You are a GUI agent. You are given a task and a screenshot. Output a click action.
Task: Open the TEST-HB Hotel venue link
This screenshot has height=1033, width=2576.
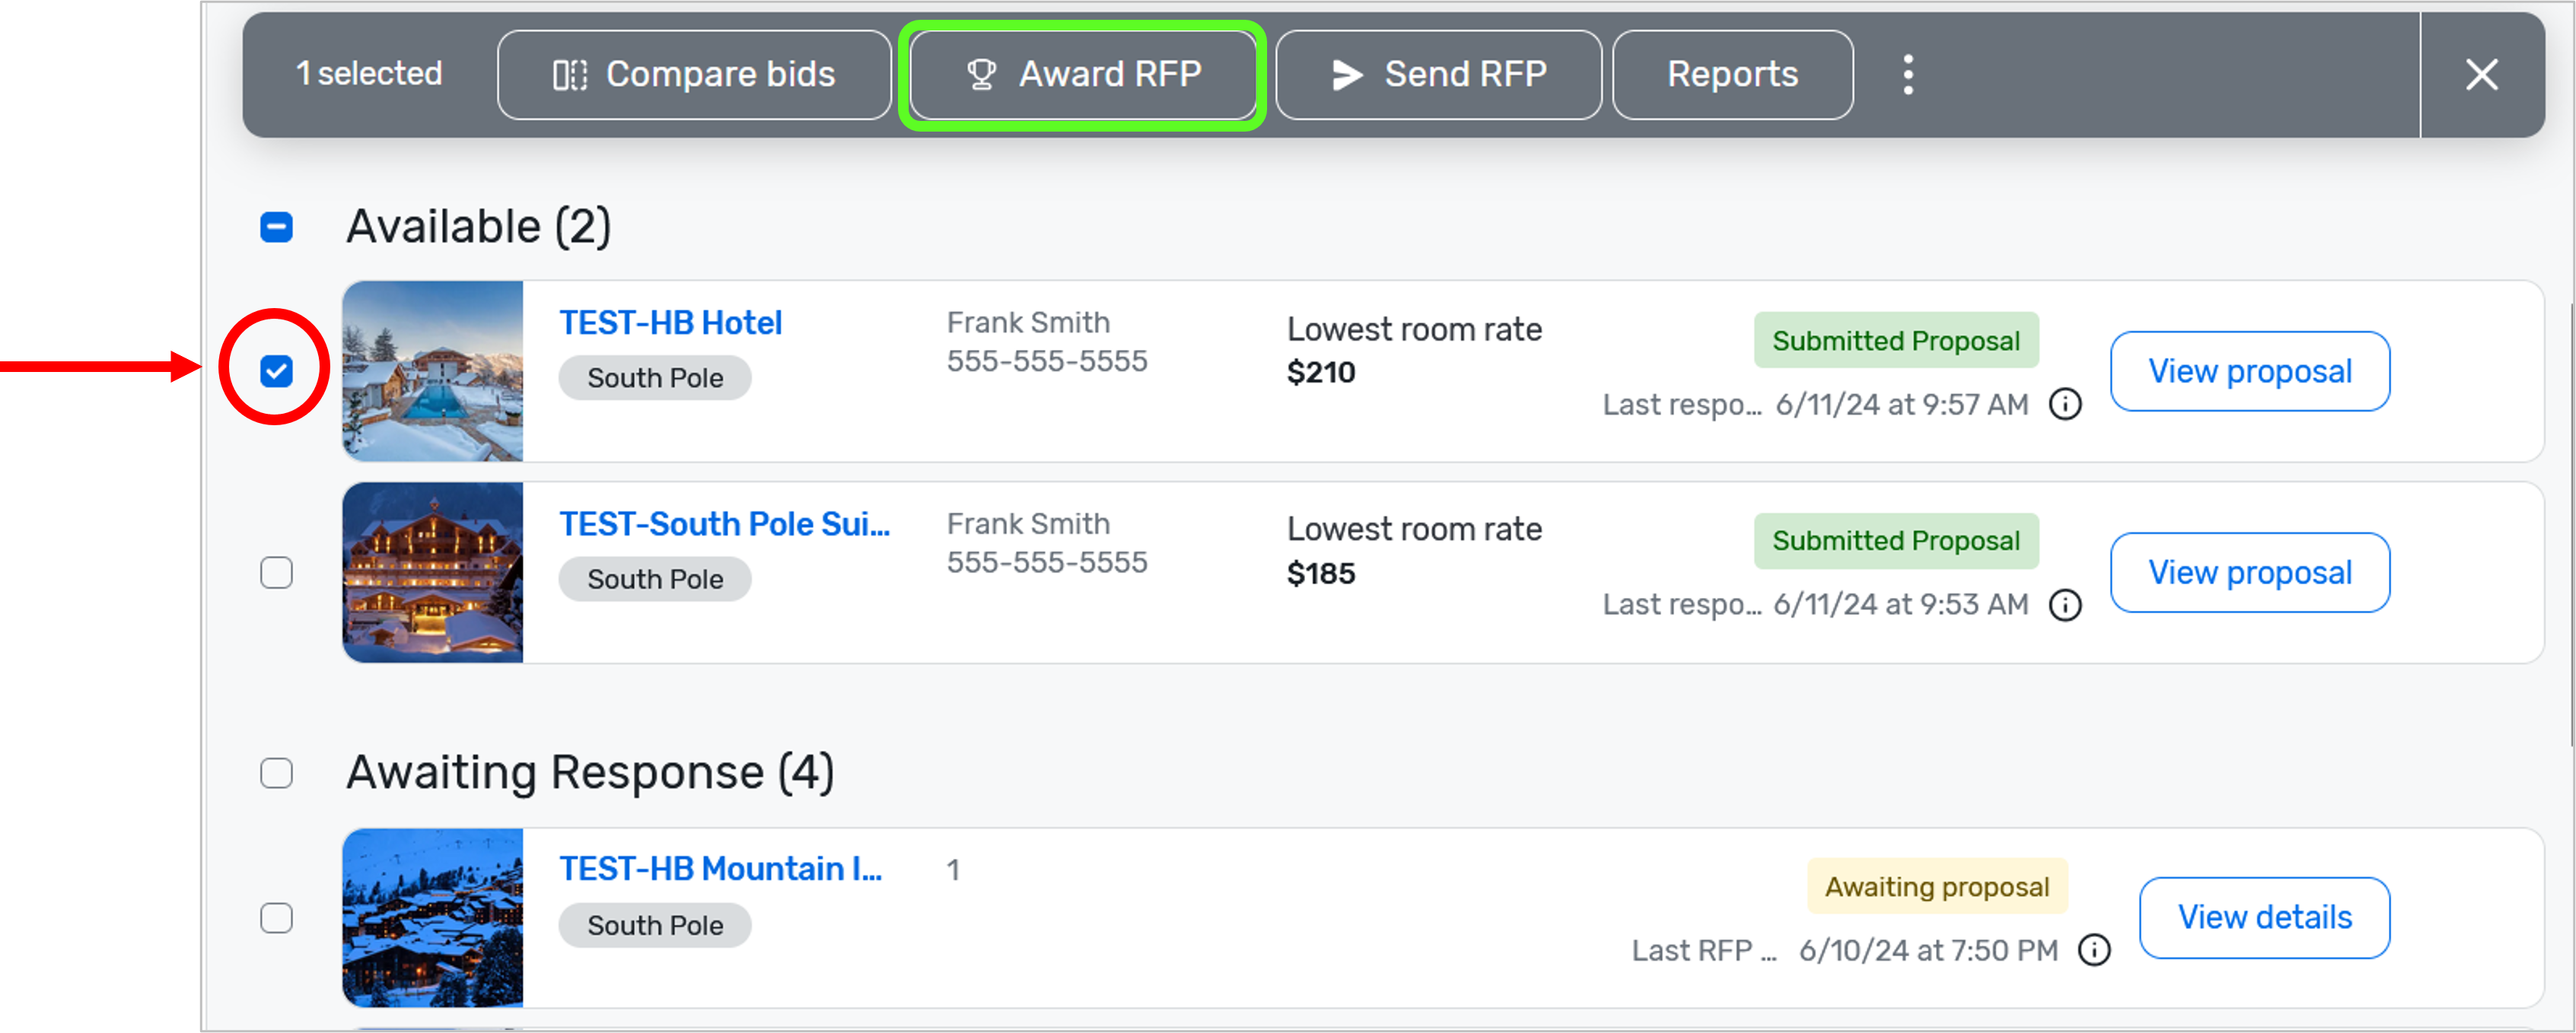670,323
